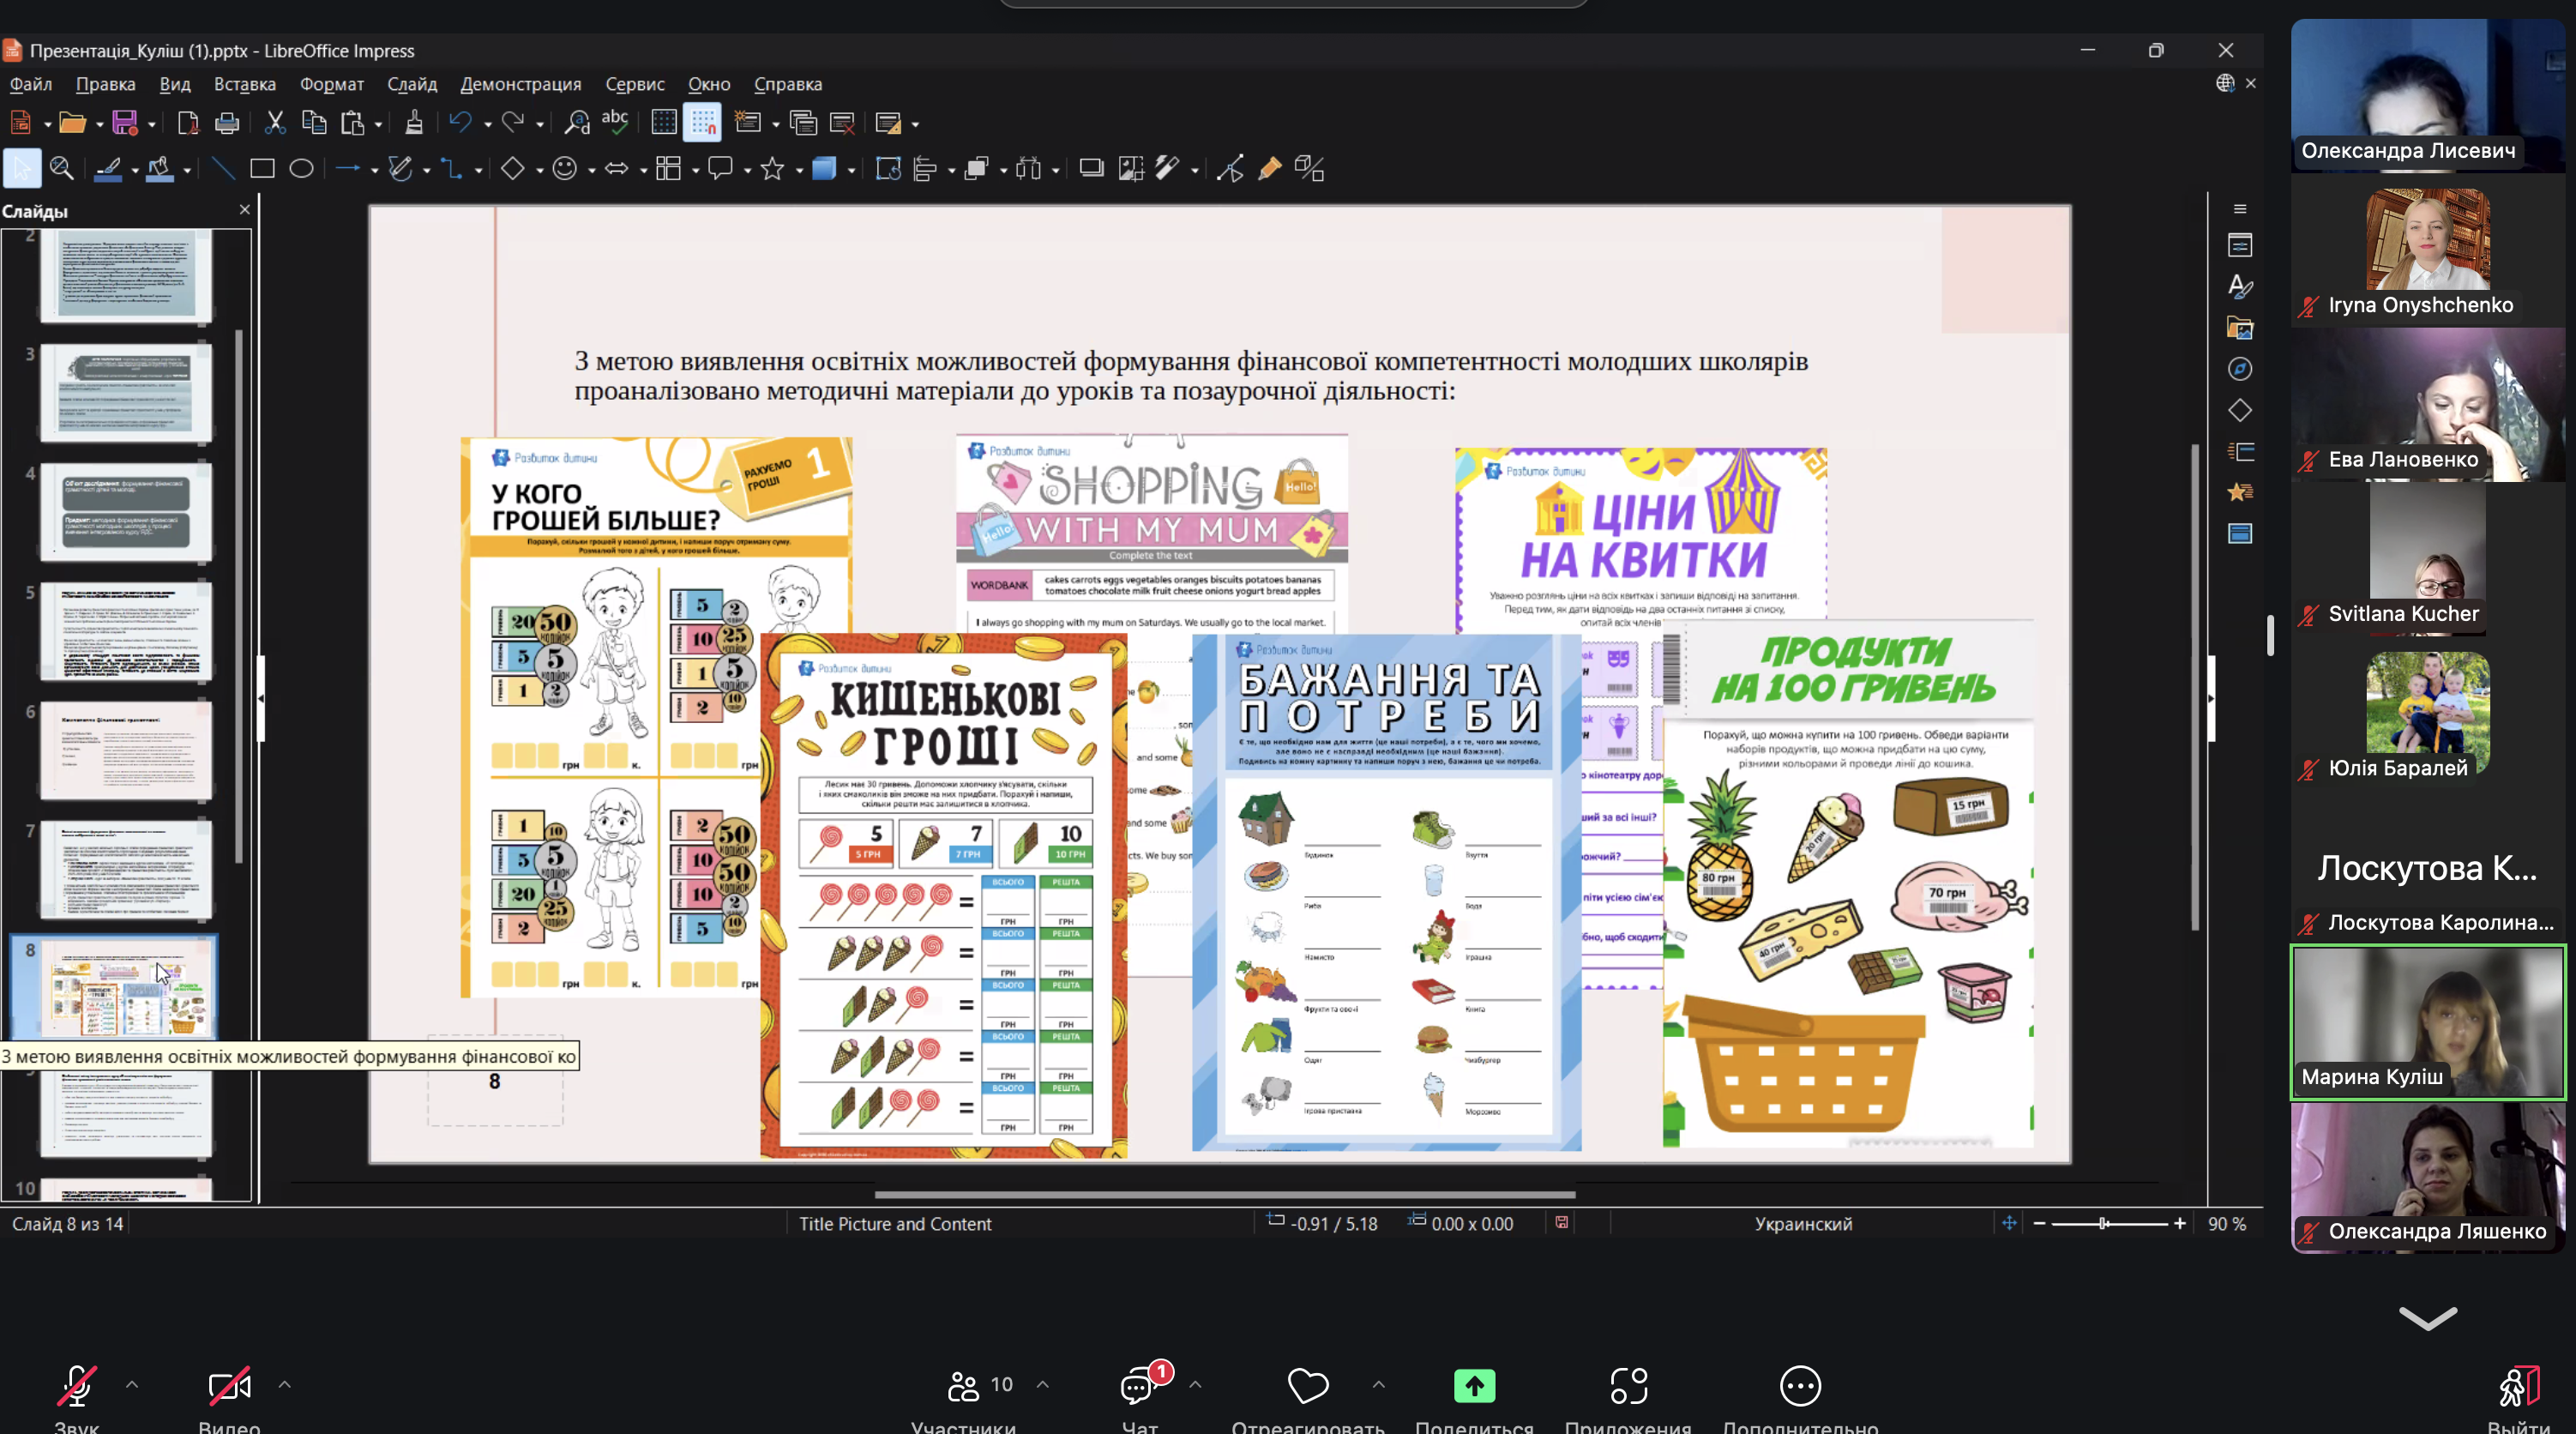The image size is (2576, 1434).
Task: Open the Сервис menu
Action: click(x=635, y=84)
